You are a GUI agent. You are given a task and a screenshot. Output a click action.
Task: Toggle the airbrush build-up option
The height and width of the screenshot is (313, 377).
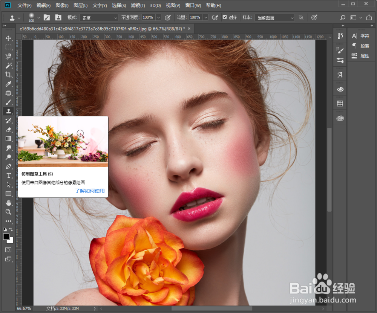click(215, 17)
